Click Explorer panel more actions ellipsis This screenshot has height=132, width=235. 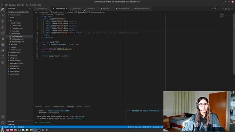[30, 9]
